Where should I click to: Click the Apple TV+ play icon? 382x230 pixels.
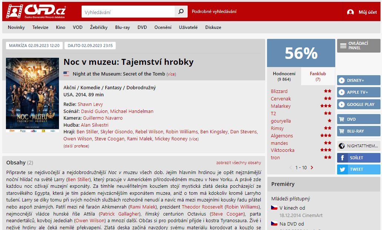tap(342, 92)
